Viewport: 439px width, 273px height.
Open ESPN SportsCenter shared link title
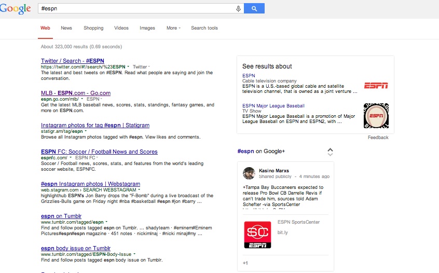point(298,222)
